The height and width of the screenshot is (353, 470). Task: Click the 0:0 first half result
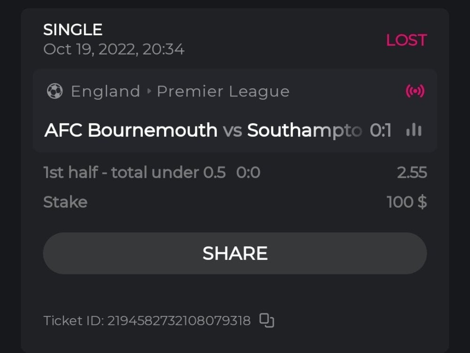click(248, 173)
